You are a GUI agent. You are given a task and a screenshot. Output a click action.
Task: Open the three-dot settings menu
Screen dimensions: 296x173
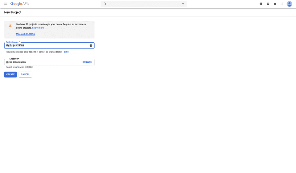(282, 4)
